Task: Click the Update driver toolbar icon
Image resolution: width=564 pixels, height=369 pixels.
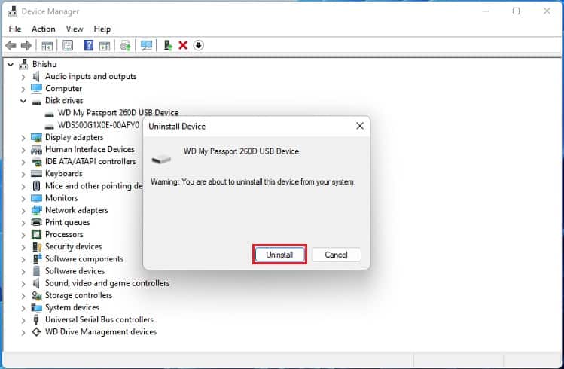Action: coord(125,46)
